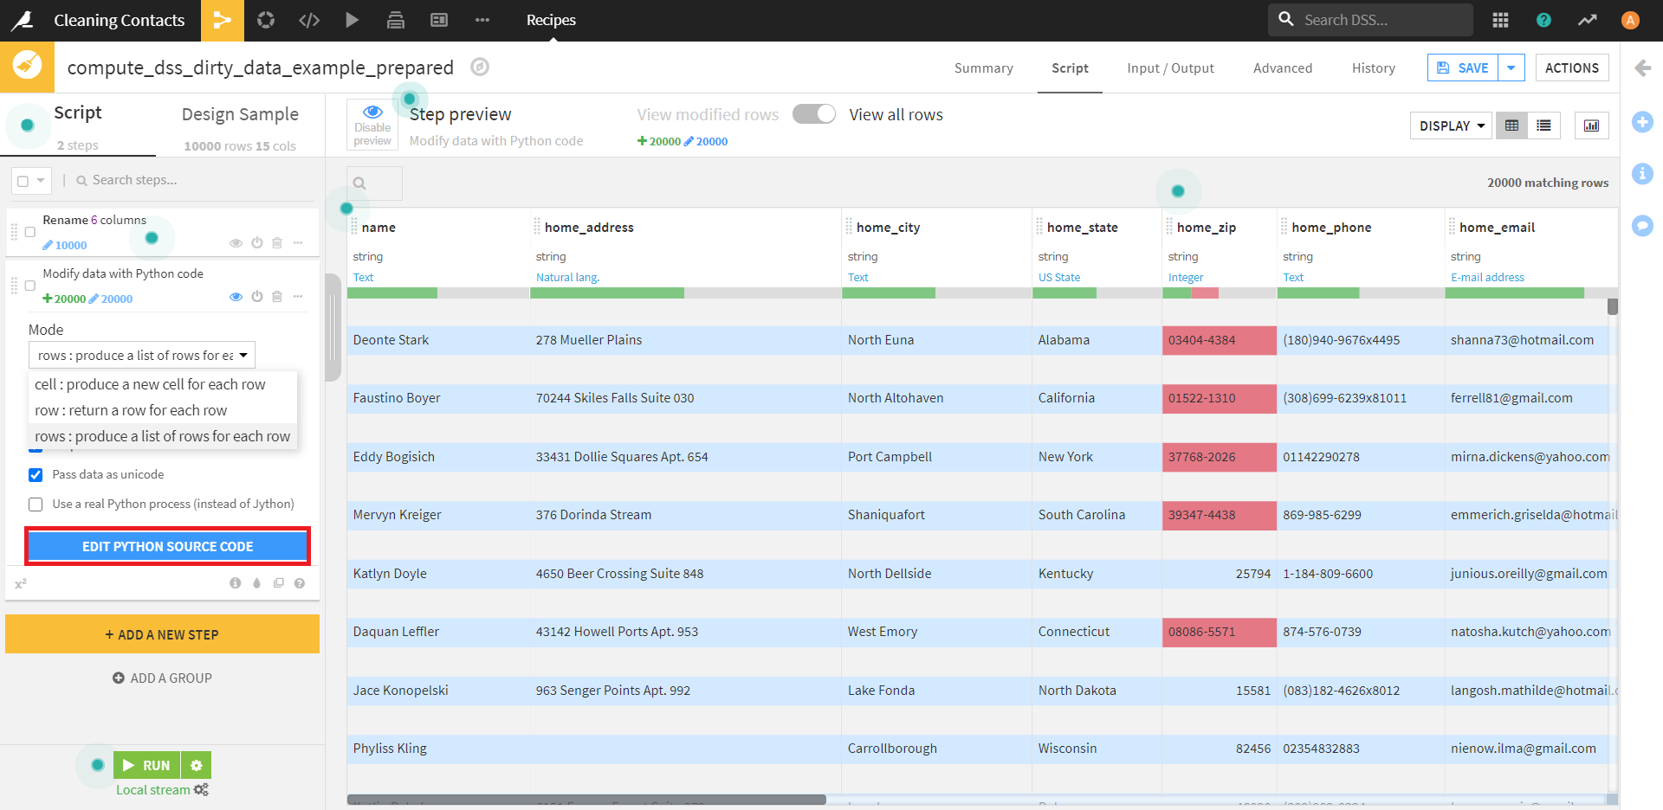Click the droplet color icon in step footer

click(256, 583)
